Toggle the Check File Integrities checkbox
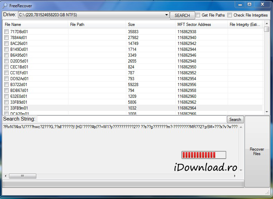273x199 pixels. click(230, 15)
